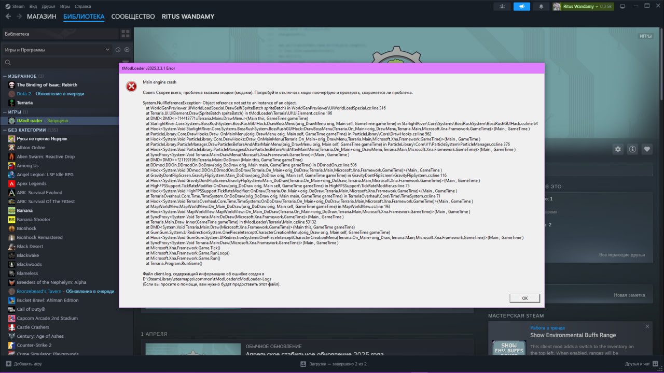
Task: Select the Alien Swarm: Reactive Drop icon
Action: [12, 156]
